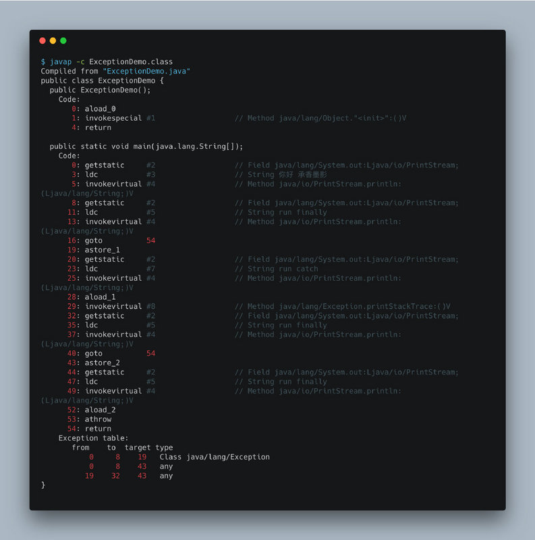Click the "40: goto 54" instruction
This screenshot has width=535, height=540.
pos(111,353)
